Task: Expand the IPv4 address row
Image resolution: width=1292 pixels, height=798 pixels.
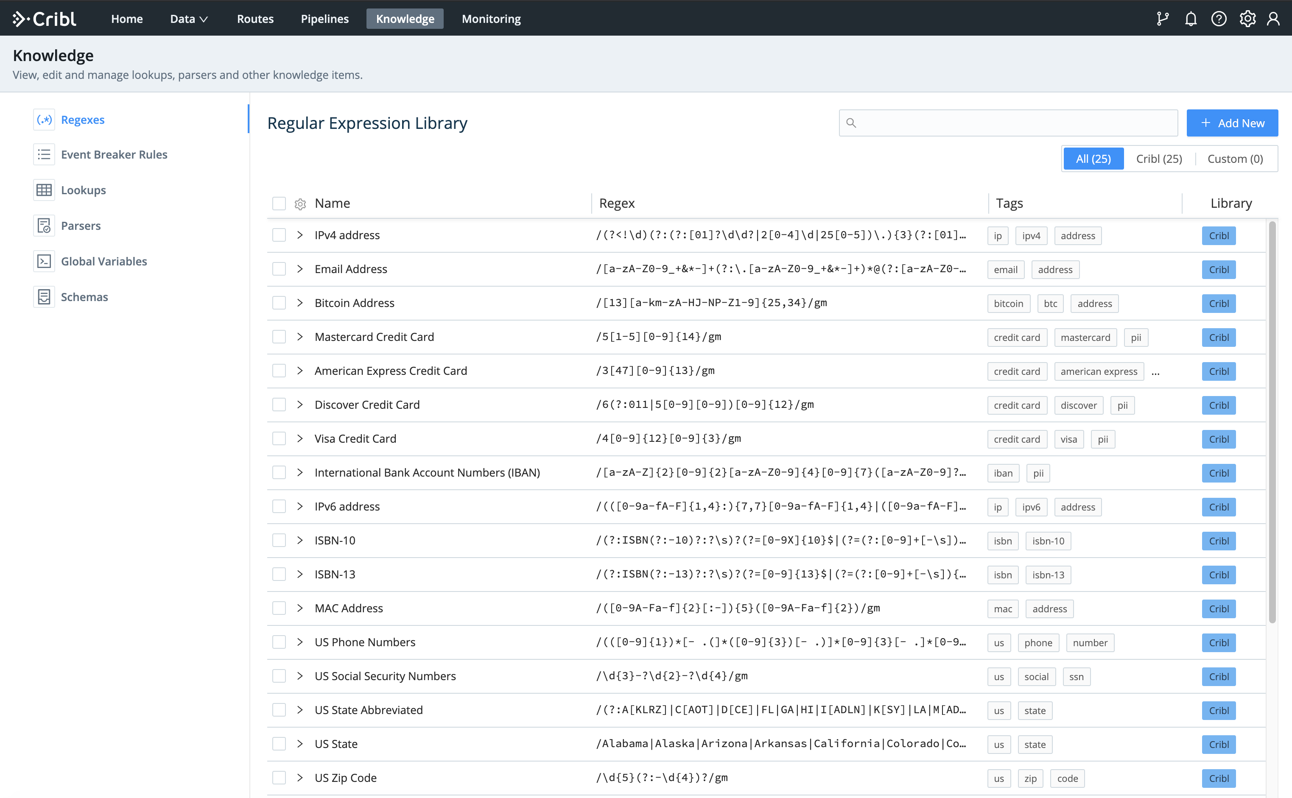Action: click(x=300, y=235)
